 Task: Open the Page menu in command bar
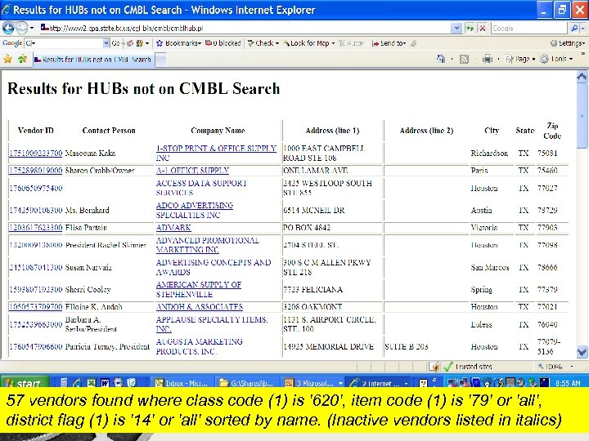(520, 59)
